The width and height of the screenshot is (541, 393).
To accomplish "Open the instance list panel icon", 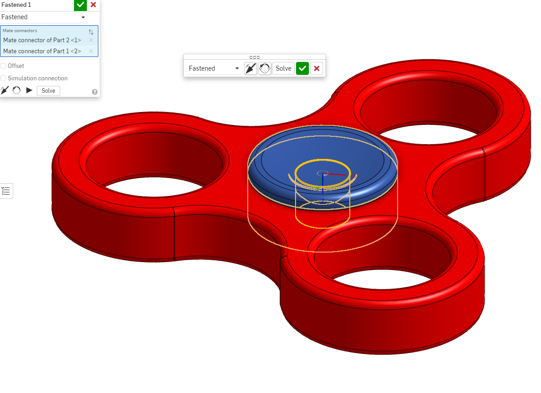I will 6,191.
